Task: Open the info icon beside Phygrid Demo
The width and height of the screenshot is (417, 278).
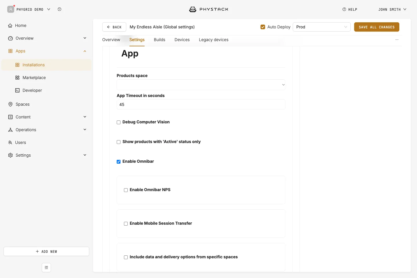Action: tap(59, 9)
